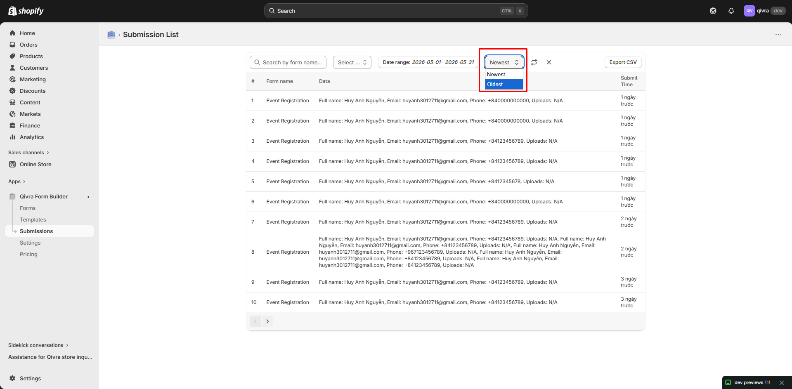
Task: Click the Home icon in sidebar
Action: click(x=12, y=33)
